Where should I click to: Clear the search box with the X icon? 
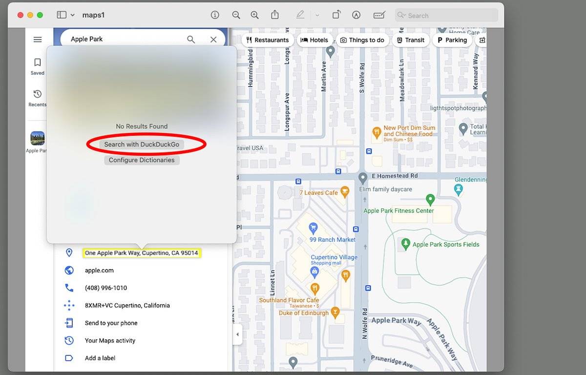213,39
